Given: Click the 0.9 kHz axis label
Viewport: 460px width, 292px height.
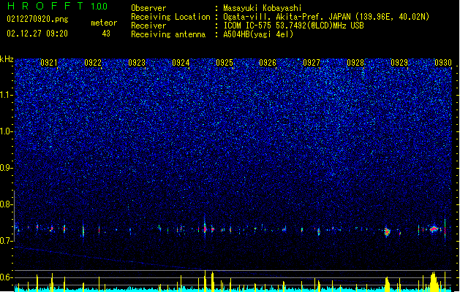Looking at the screenshot, I should (7, 168).
